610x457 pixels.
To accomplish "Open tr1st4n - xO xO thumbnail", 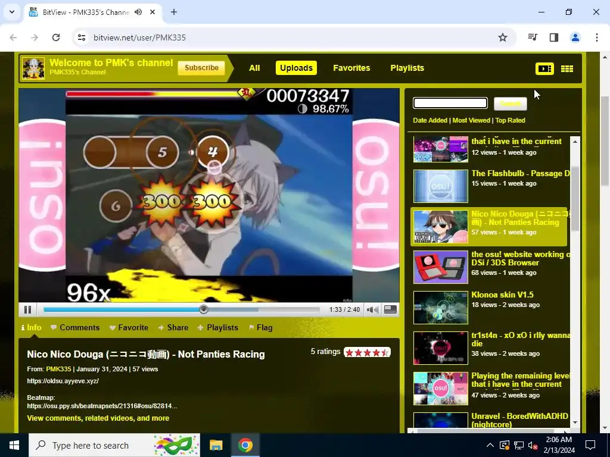I will (440, 348).
